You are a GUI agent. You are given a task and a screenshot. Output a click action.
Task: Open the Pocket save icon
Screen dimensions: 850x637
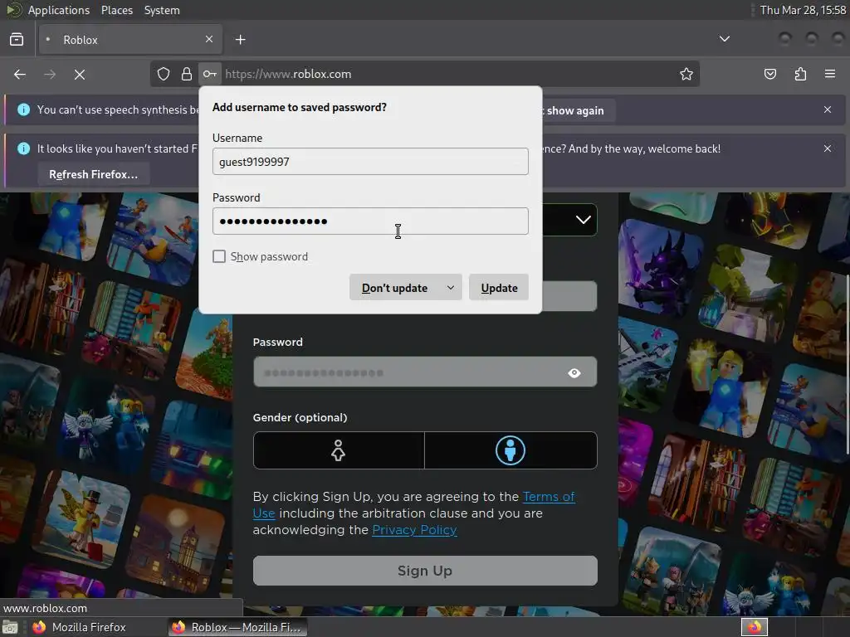[770, 74]
